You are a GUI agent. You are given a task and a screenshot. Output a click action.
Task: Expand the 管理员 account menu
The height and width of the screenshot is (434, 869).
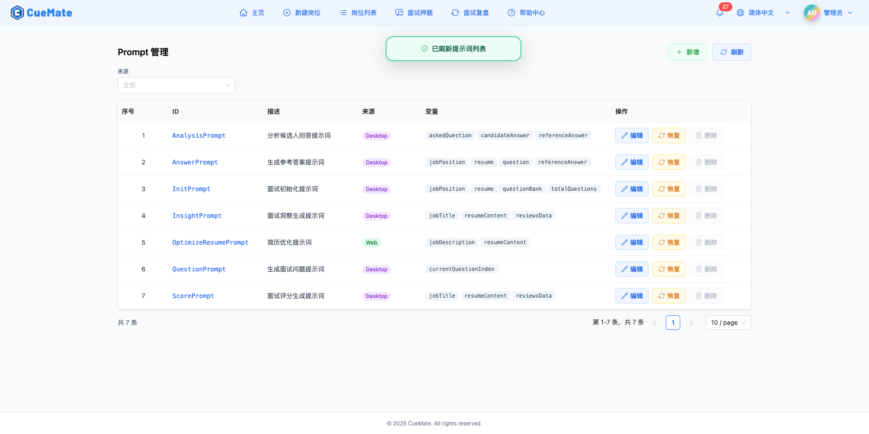click(837, 13)
